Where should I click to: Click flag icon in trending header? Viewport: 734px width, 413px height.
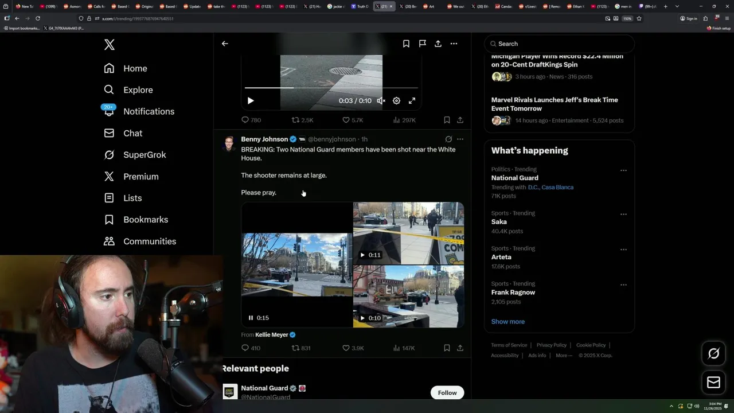click(x=422, y=44)
